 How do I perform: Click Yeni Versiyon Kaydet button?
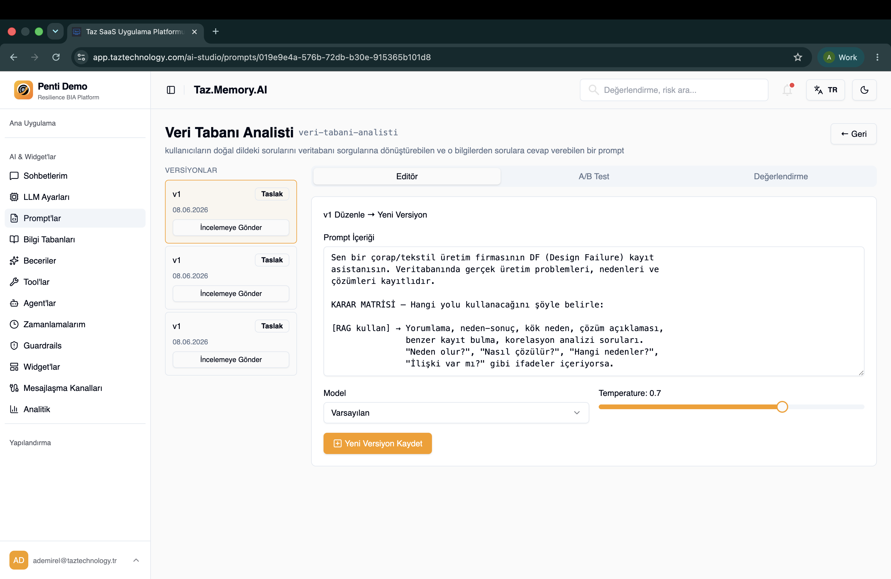point(377,443)
